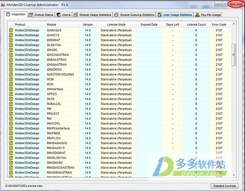The image size is (245, 191).
Task: Click the Detailed Controls button
Action: click(225, 186)
